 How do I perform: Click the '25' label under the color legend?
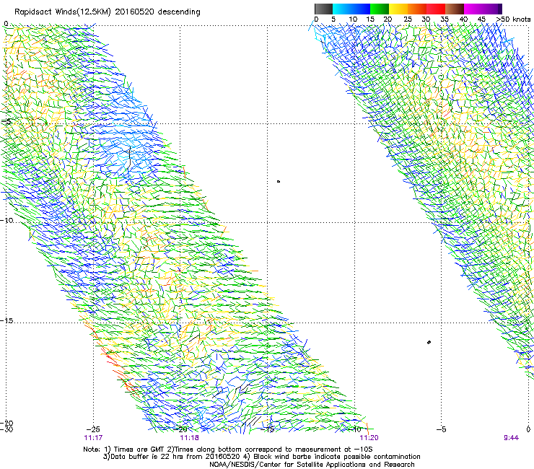(408, 19)
